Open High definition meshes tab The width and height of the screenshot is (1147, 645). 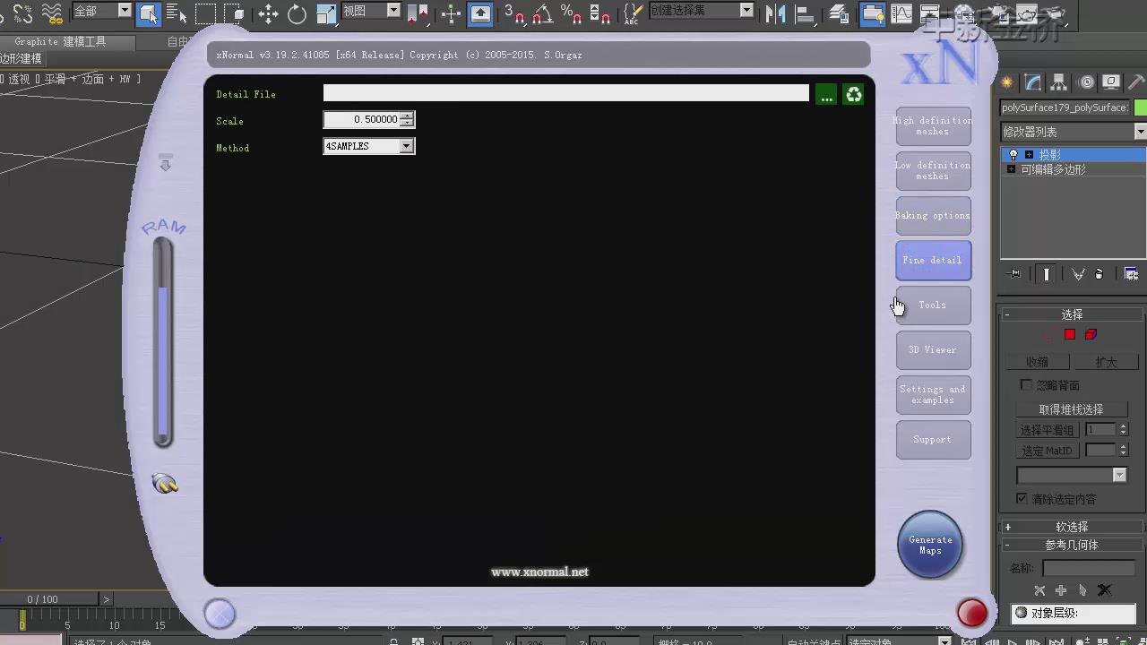click(x=933, y=126)
